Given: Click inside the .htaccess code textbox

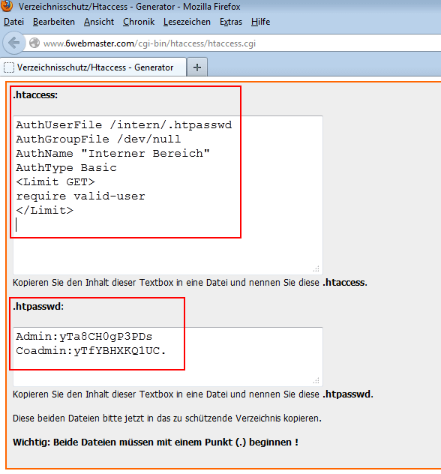Looking at the screenshot, I should point(168,195).
